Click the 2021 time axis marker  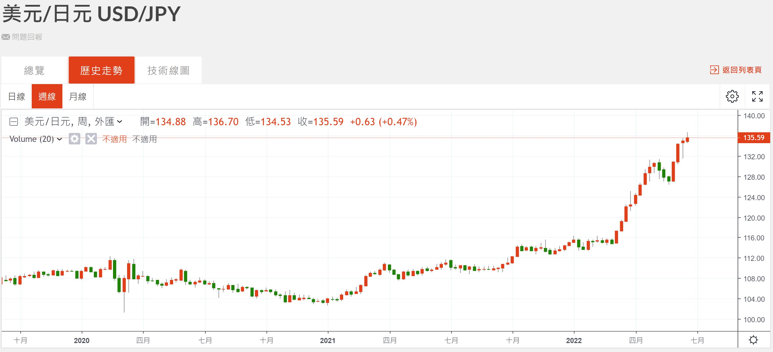pyautogui.click(x=328, y=340)
